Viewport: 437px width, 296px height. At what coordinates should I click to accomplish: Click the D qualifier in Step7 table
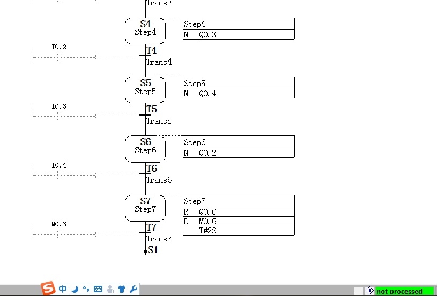point(190,226)
